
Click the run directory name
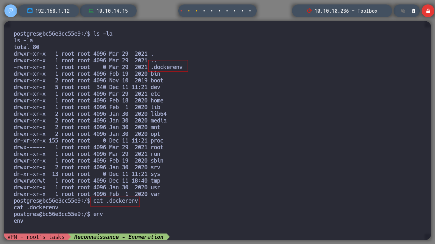coord(155,154)
